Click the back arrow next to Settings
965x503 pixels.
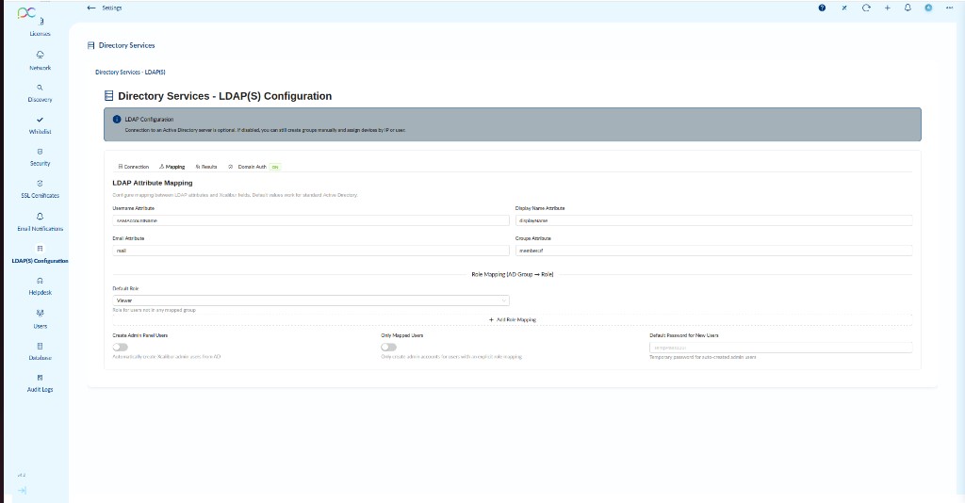91,8
